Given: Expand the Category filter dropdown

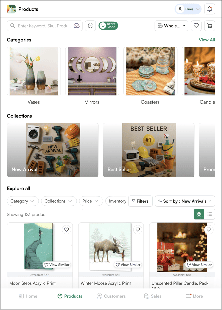Looking at the screenshot, I should (23, 201).
